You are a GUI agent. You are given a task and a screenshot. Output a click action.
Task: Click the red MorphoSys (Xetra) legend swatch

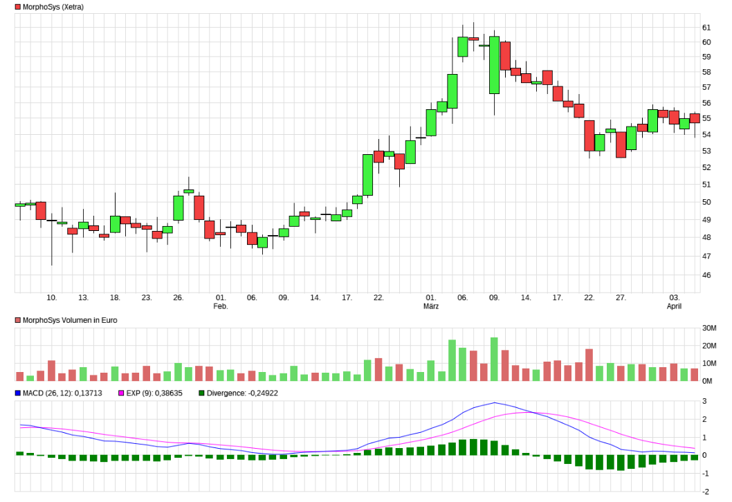18,7
